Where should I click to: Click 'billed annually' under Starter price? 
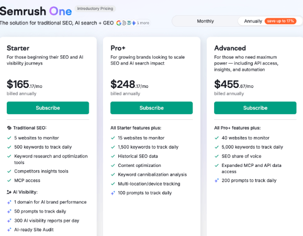tap(21, 94)
